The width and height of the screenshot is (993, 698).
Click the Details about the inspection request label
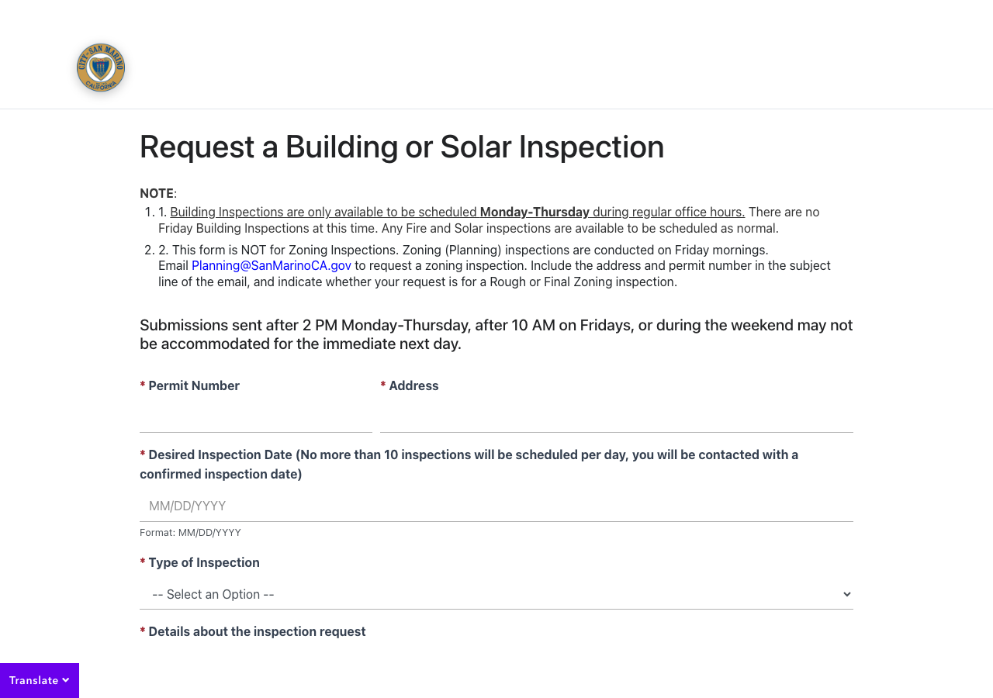(257, 631)
